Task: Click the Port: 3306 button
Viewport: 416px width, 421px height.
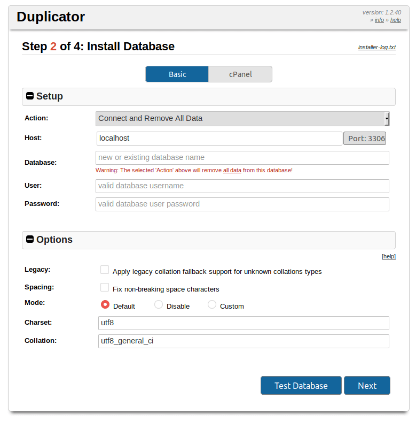Action: 364,139
